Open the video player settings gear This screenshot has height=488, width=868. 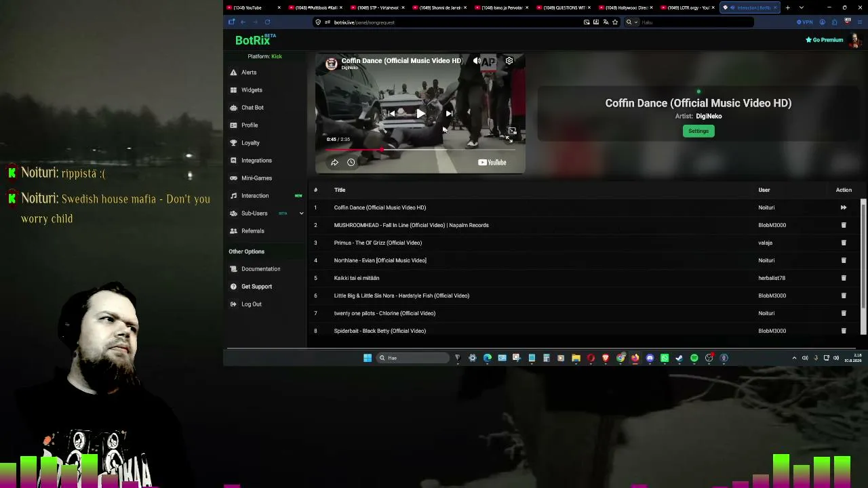[x=509, y=61]
